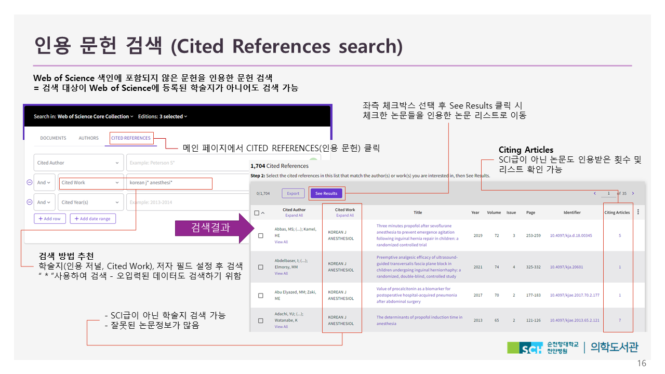Image resolution: width=665 pixels, height=374 pixels.
Task: Open the Cited Work field selector
Action: [91, 182]
